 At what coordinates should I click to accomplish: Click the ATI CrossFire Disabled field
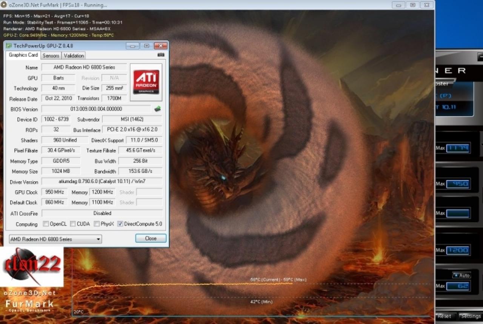(102, 213)
